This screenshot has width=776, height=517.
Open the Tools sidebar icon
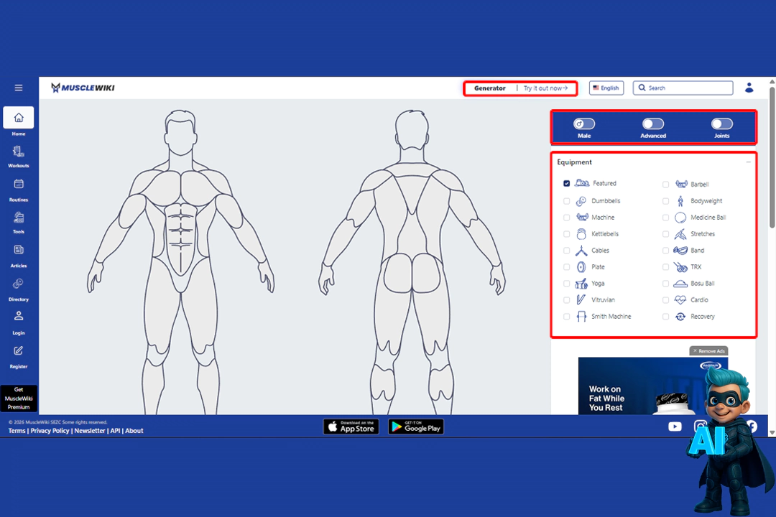tap(19, 218)
